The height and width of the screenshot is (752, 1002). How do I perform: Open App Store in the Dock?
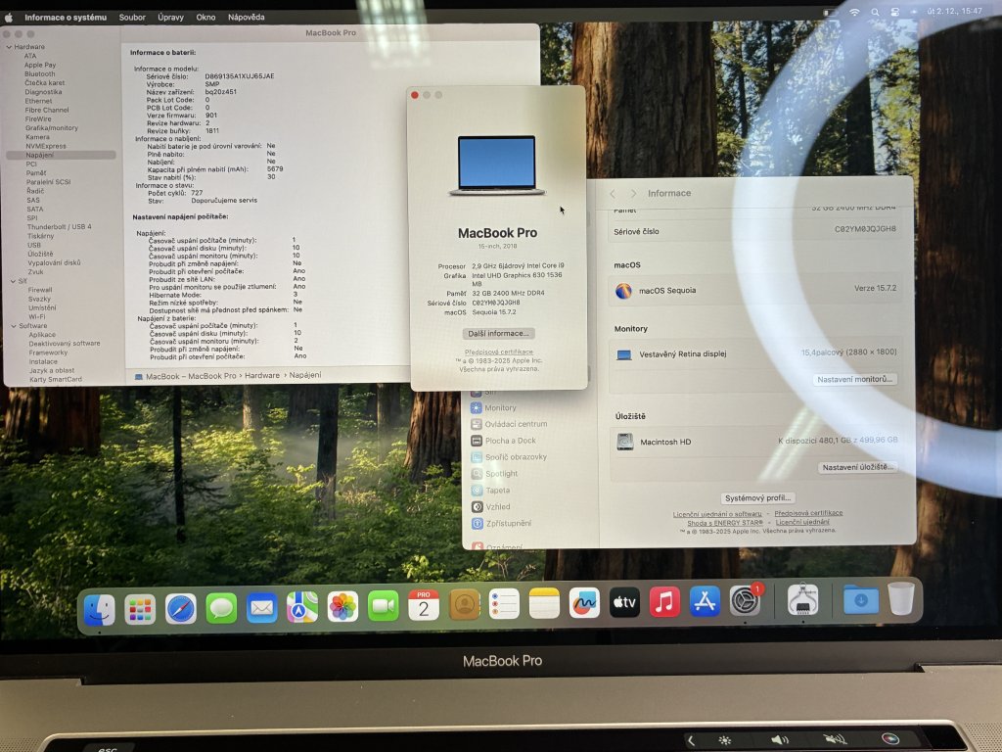click(705, 601)
